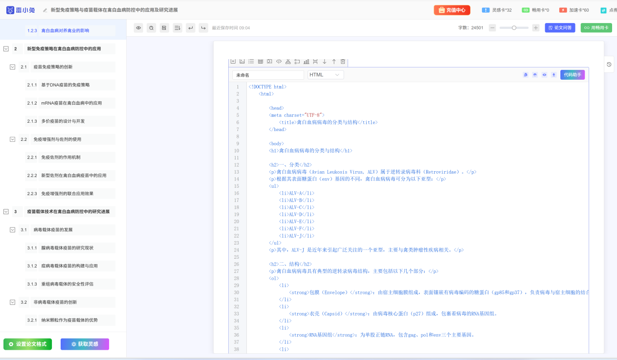The image size is (617, 360).
Task: Select 2.1.1 基于DNA疫苗的免疫策略
Action: [70, 85]
